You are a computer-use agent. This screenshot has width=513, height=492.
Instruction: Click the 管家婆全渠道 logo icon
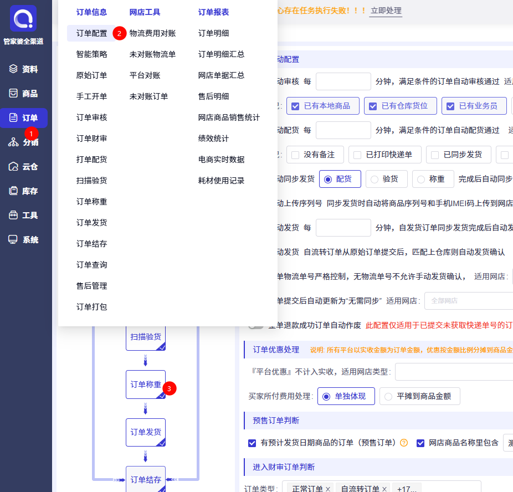click(23, 18)
